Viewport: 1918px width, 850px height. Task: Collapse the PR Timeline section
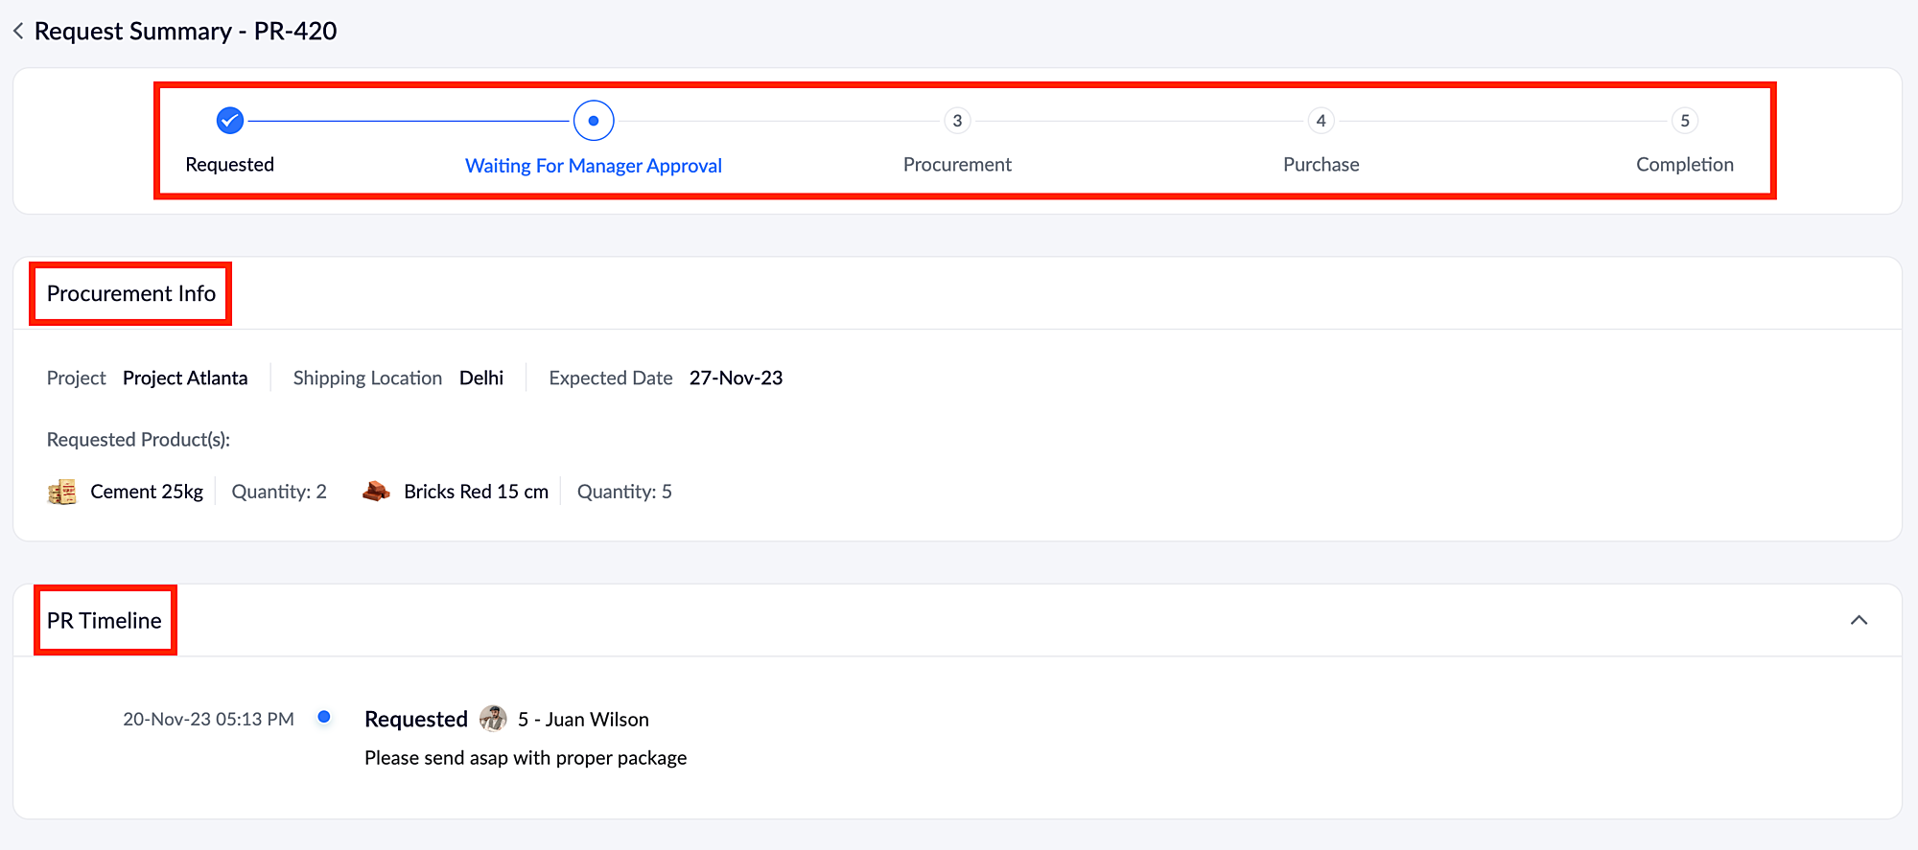tap(1859, 620)
